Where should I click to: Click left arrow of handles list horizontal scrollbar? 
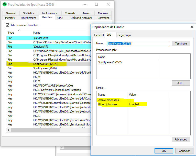click(x=8, y=130)
